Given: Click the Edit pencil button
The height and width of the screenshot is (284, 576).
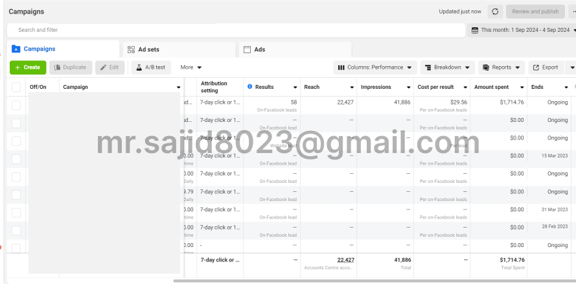Looking at the screenshot, I should point(109,67).
